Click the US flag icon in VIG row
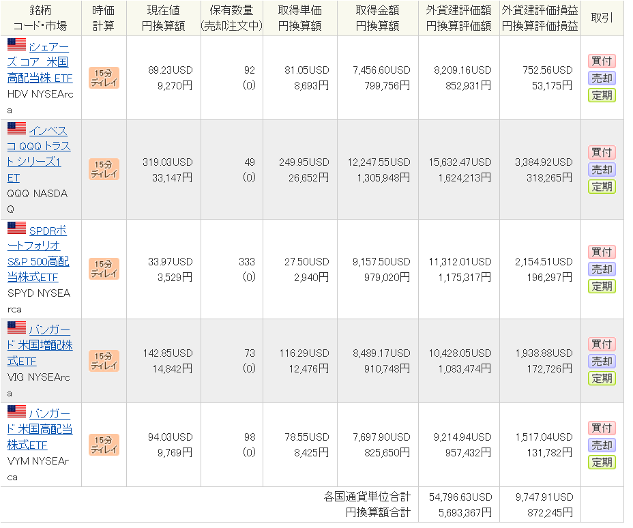Viewport: 633px width, 528px height. click(16, 327)
